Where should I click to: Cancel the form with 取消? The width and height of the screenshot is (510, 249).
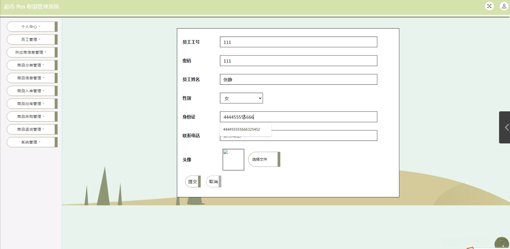(214, 182)
